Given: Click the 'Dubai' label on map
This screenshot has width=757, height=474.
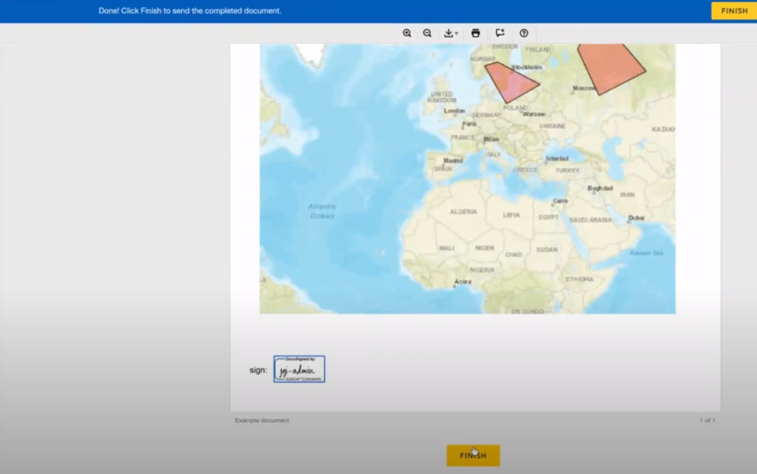Looking at the screenshot, I should click(637, 217).
